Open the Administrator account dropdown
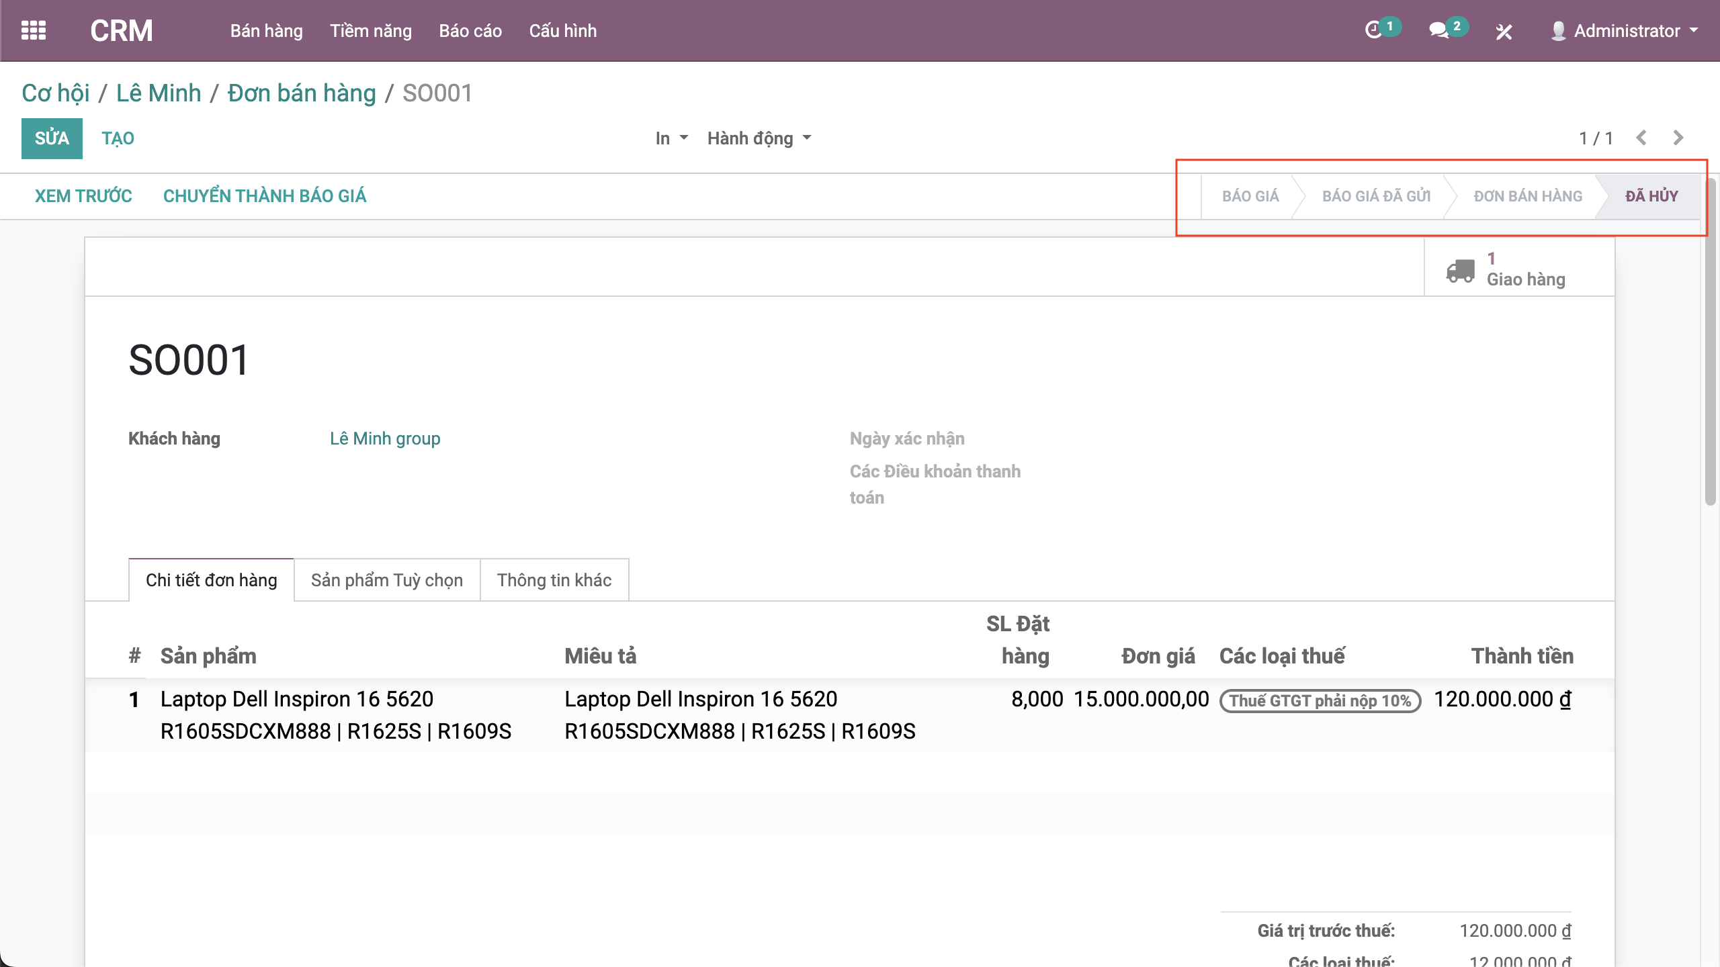1720x967 pixels. (x=1634, y=31)
